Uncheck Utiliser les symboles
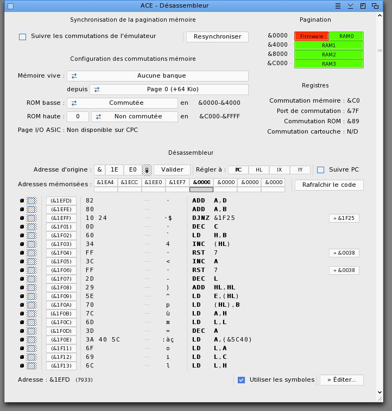The height and width of the screenshot is (411, 392). [x=241, y=380]
